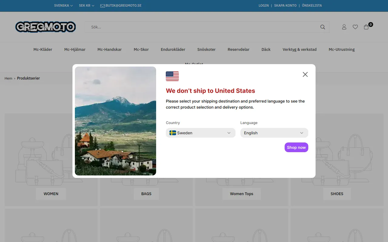Open the wishlist heart icon
This screenshot has width=388, height=242.
tap(355, 27)
